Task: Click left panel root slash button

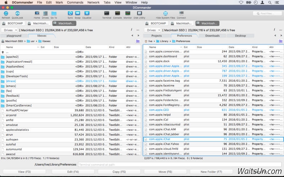Action: [131, 30]
